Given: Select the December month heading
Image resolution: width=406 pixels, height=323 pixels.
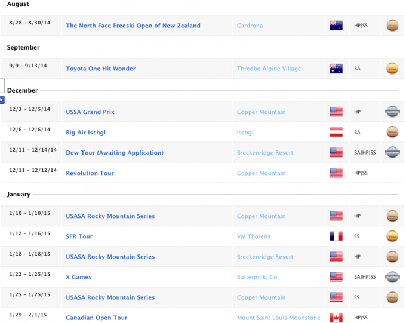Looking at the screenshot, I should pos(22,90).
